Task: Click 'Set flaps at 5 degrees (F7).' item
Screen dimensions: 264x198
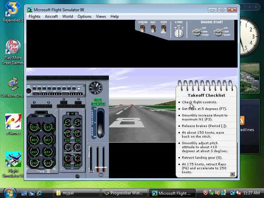Action: pos(204,109)
